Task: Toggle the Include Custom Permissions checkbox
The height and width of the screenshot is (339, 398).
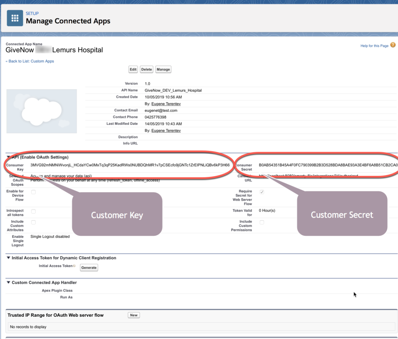Action: pyautogui.click(x=262, y=222)
